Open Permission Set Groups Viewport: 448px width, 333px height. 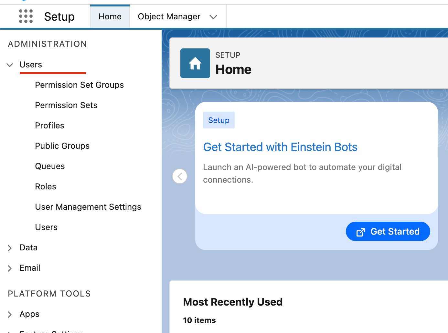coord(79,85)
